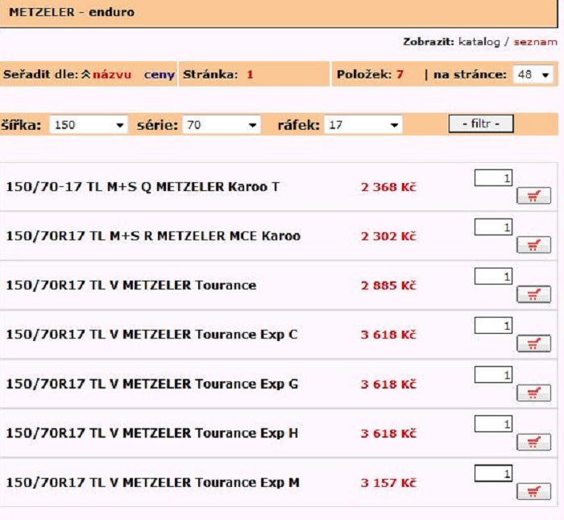Click sort arrows icon beside názvu
This screenshot has height=520, width=564.
pyautogui.click(x=85, y=75)
